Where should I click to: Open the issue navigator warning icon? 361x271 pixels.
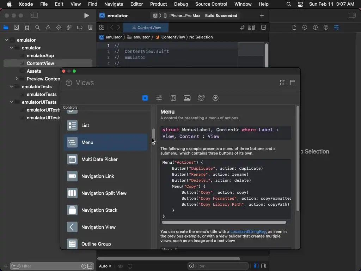point(48,28)
